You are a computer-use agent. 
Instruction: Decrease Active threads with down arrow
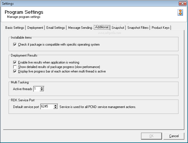[42, 90]
